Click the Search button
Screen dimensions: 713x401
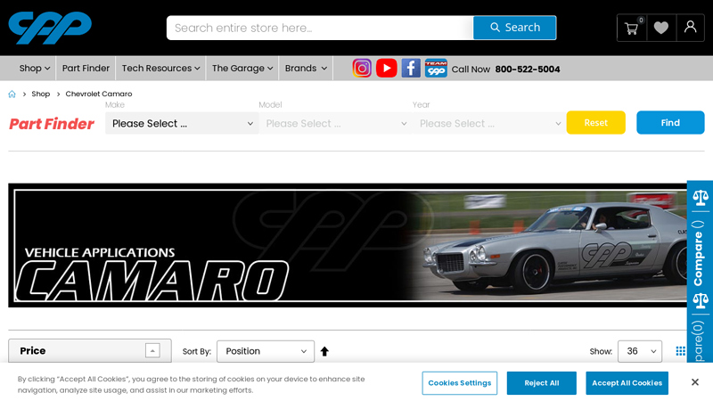pos(515,28)
